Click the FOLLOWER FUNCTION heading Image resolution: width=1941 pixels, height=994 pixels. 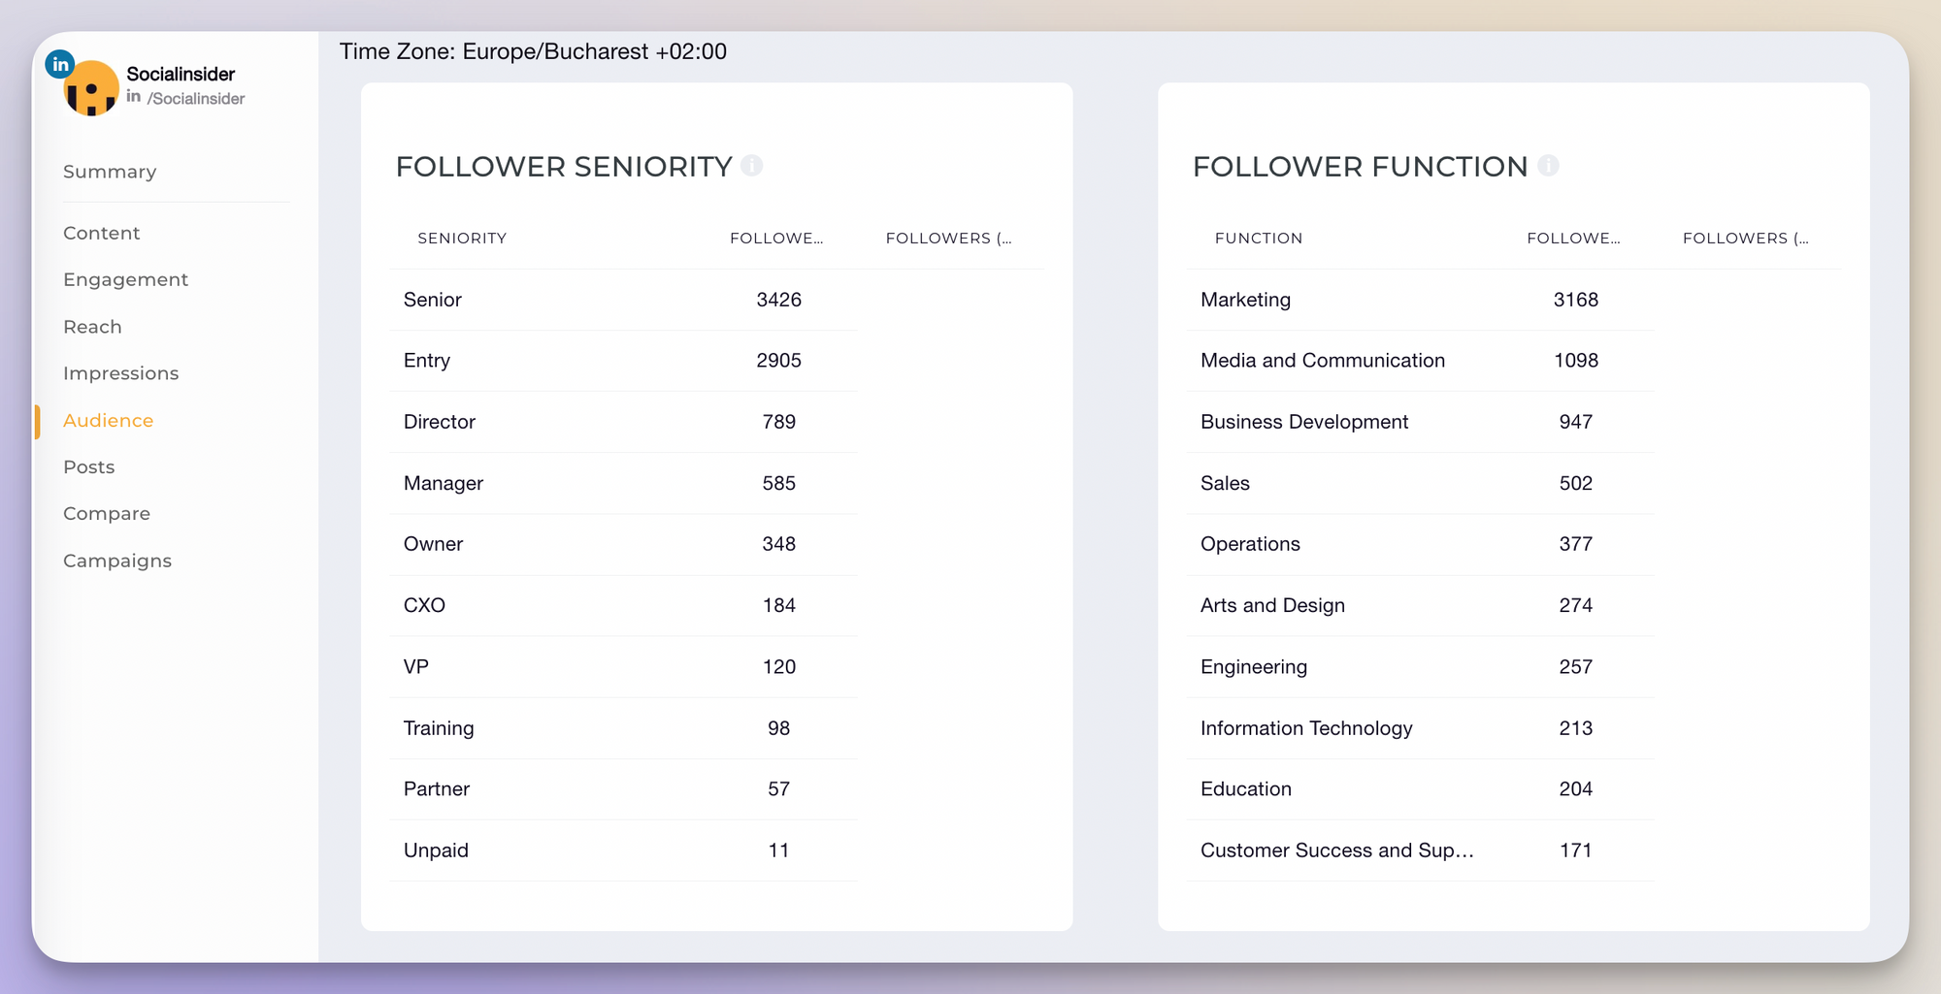pos(1361,167)
